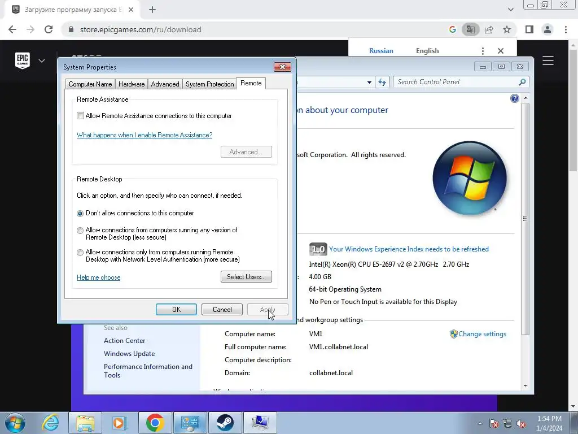Open Chrome tab search chevron
The image size is (578, 434).
(x=510, y=10)
